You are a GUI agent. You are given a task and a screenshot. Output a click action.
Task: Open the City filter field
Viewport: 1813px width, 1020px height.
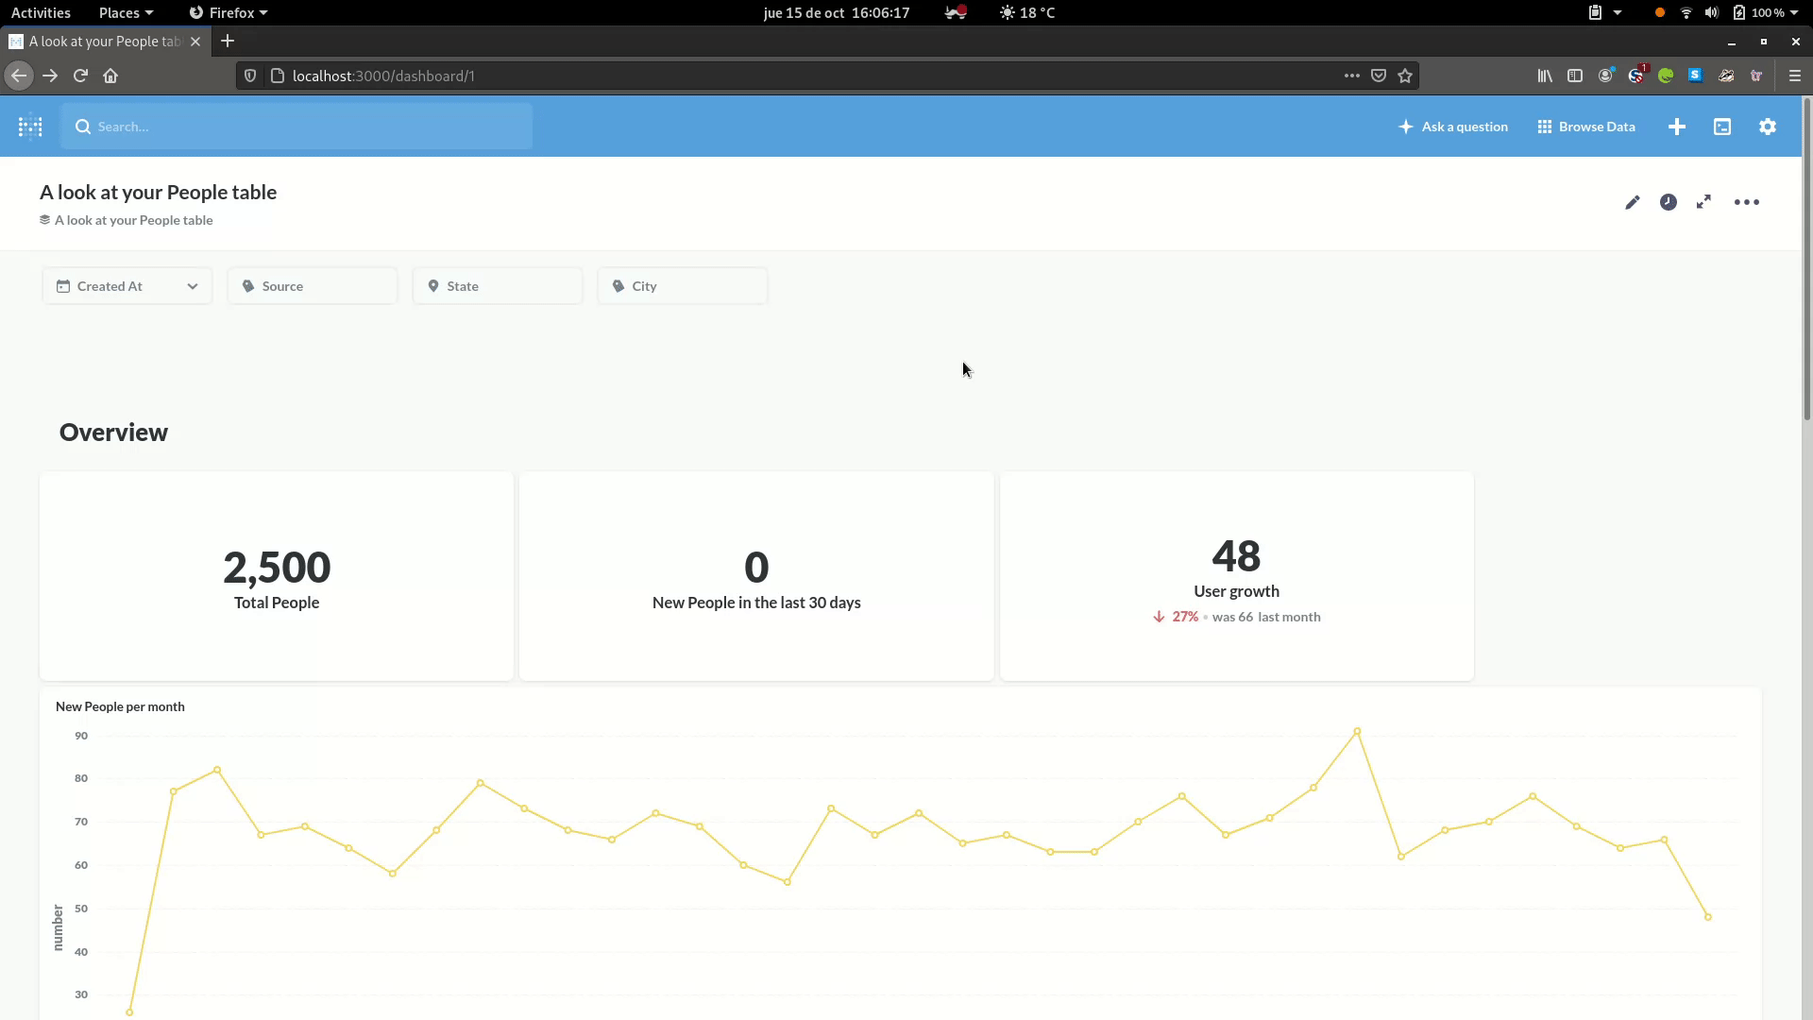click(682, 286)
